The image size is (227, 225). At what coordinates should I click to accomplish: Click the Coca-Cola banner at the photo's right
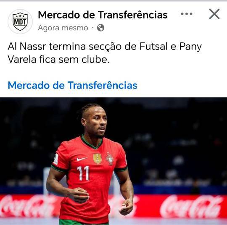point(191,206)
